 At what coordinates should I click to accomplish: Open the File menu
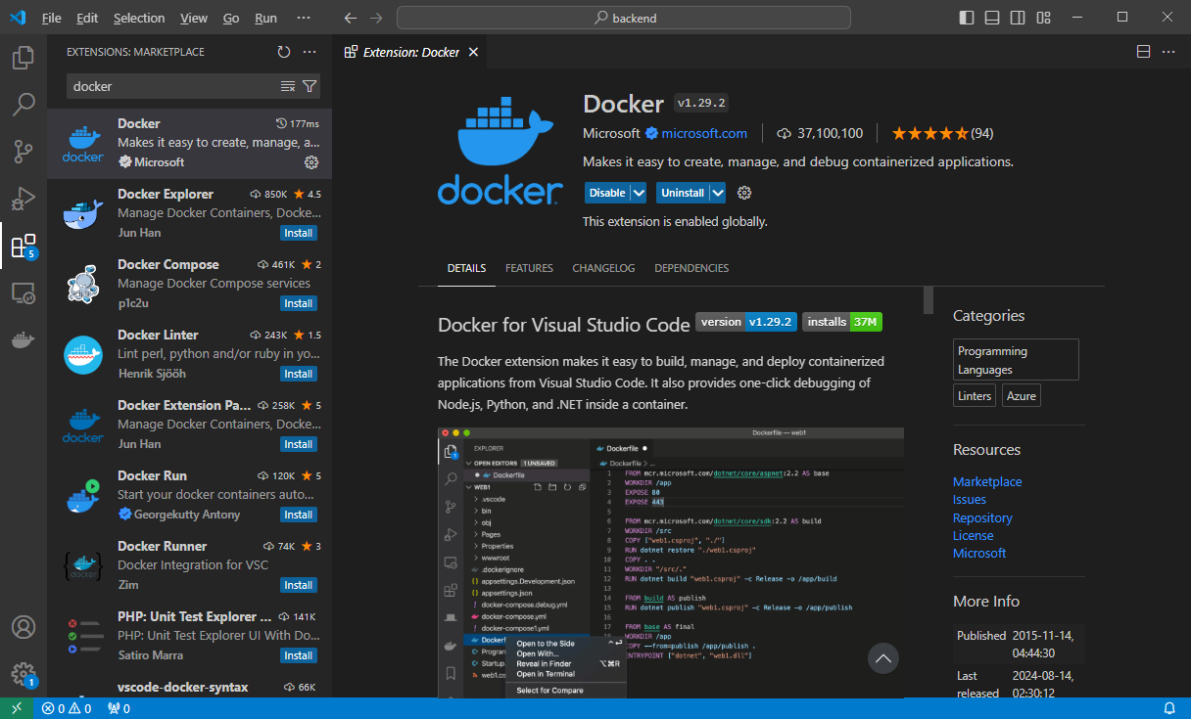(52, 18)
